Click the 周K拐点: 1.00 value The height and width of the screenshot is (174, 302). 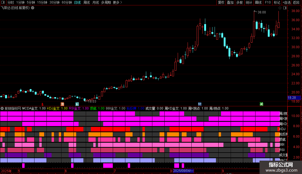(x=198, y=108)
